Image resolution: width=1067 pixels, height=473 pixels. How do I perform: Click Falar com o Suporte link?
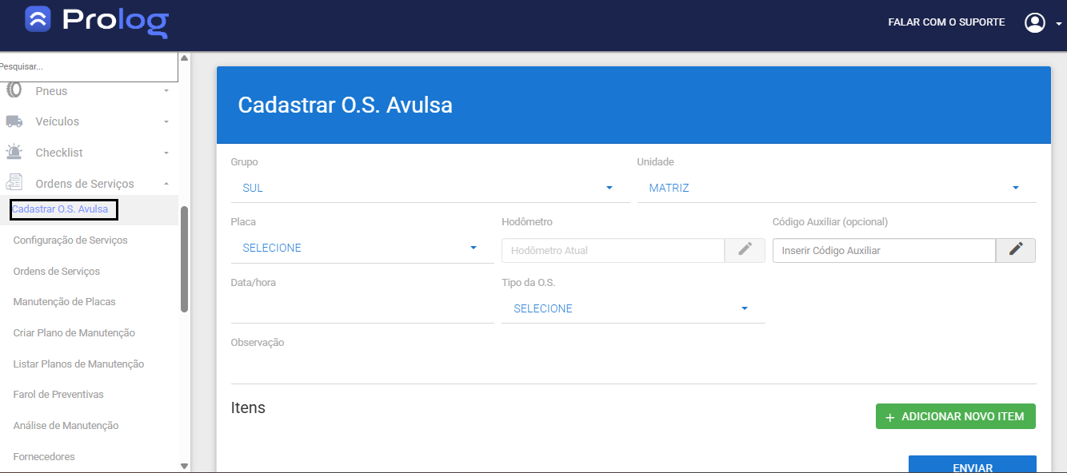click(x=946, y=22)
